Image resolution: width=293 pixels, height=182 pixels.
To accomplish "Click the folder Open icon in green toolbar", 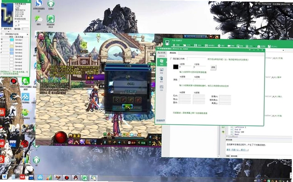I will pyautogui.click(x=185, y=45).
